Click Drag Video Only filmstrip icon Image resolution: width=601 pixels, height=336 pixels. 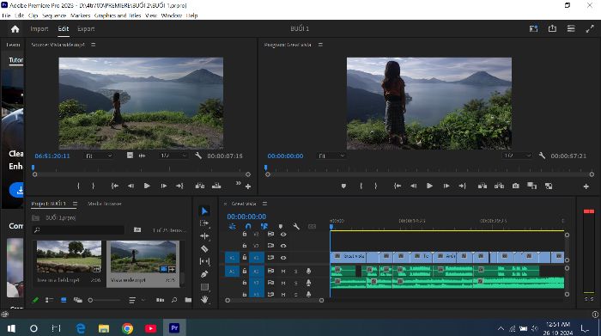(130, 156)
